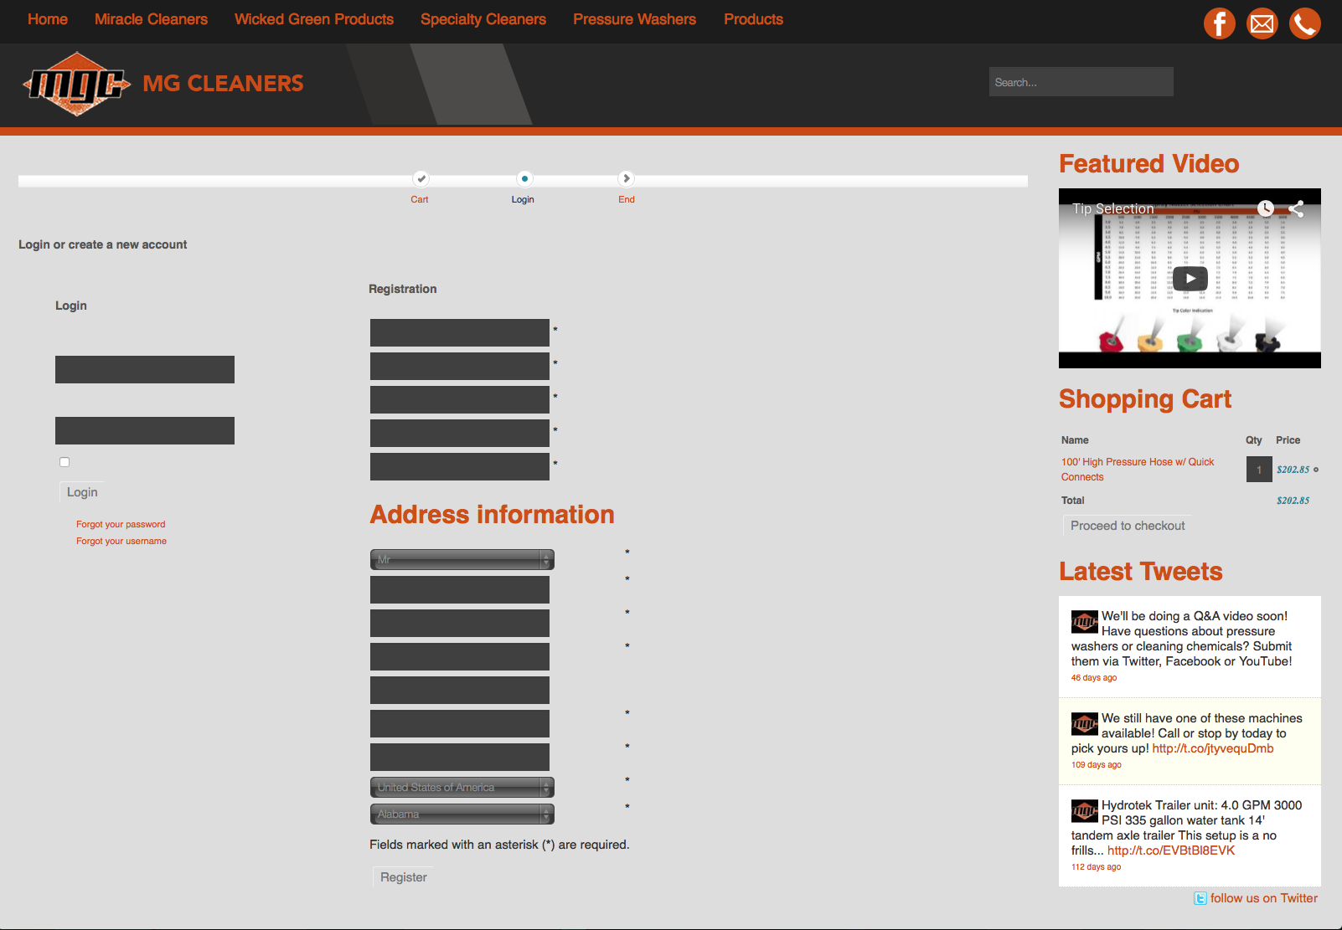Click the Registration section label

point(403,289)
